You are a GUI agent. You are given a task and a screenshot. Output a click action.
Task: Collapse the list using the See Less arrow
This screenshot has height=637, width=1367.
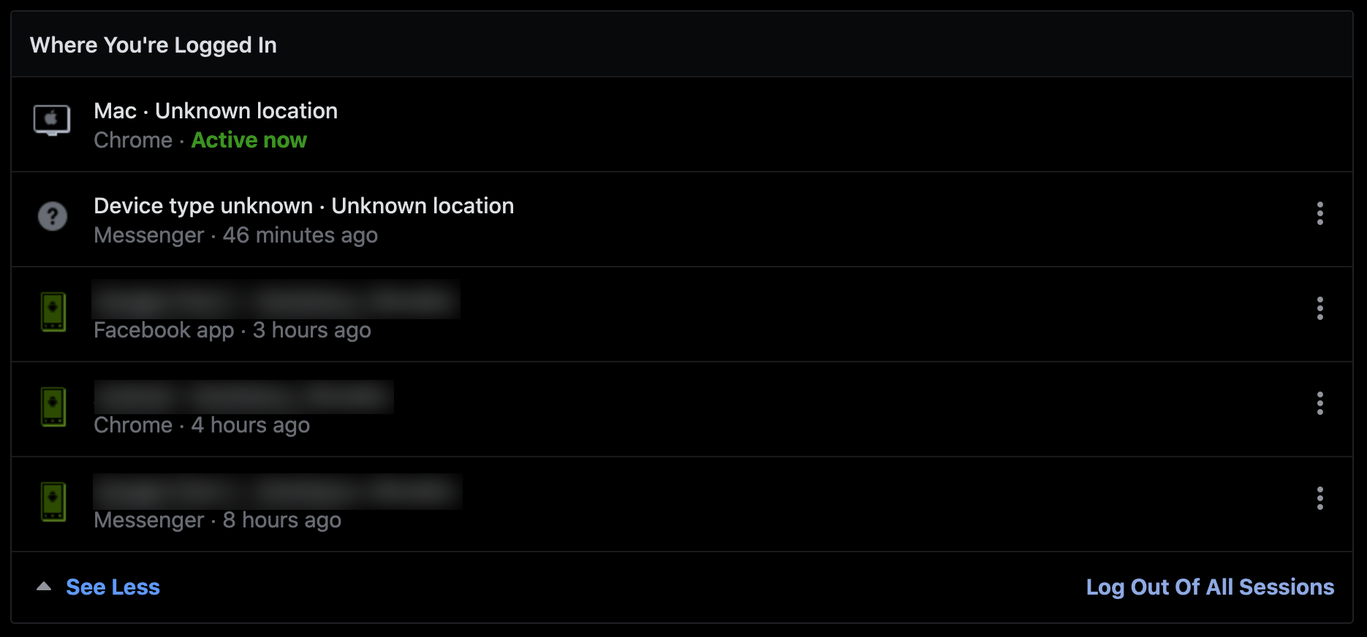[x=44, y=587]
